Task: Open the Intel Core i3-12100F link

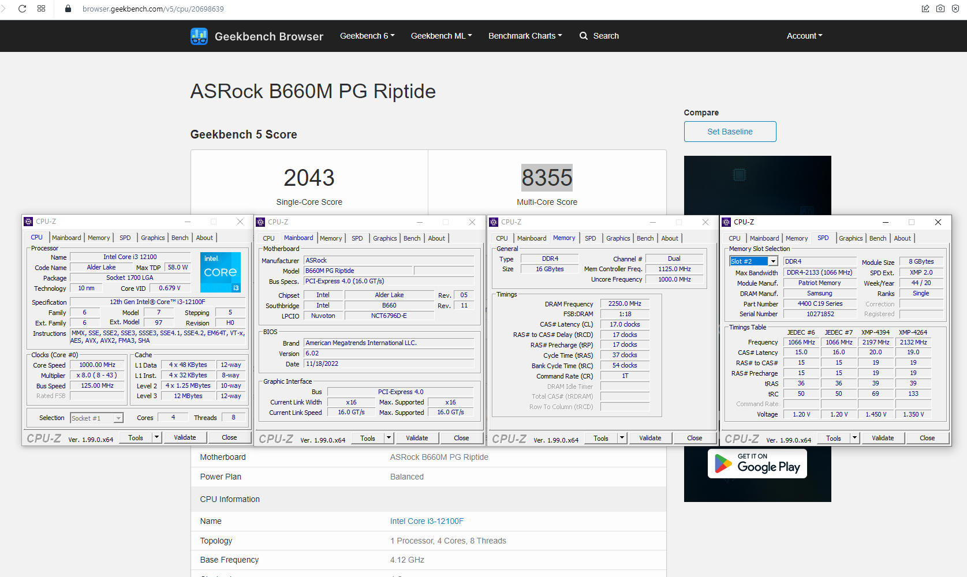Action: (x=427, y=521)
